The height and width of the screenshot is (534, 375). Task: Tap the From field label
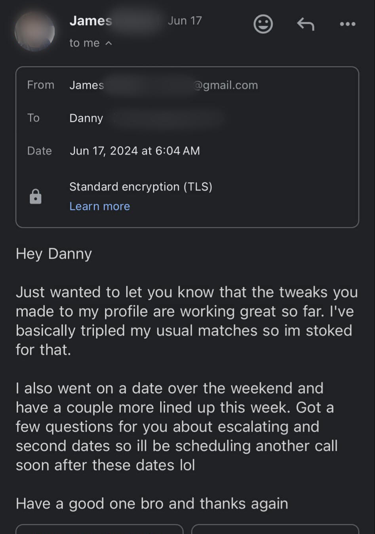pos(40,85)
